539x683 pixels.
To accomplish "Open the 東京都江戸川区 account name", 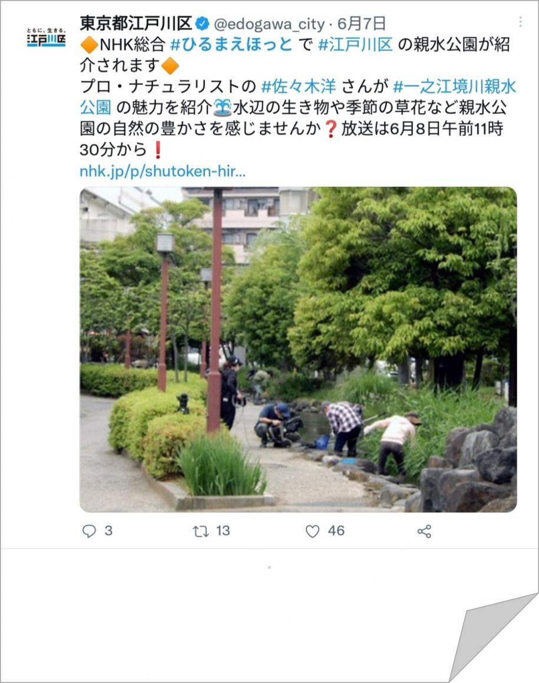I will [136, 24].
